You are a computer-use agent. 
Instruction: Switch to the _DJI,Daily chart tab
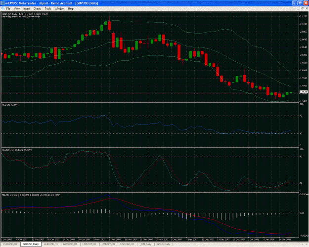145,244
